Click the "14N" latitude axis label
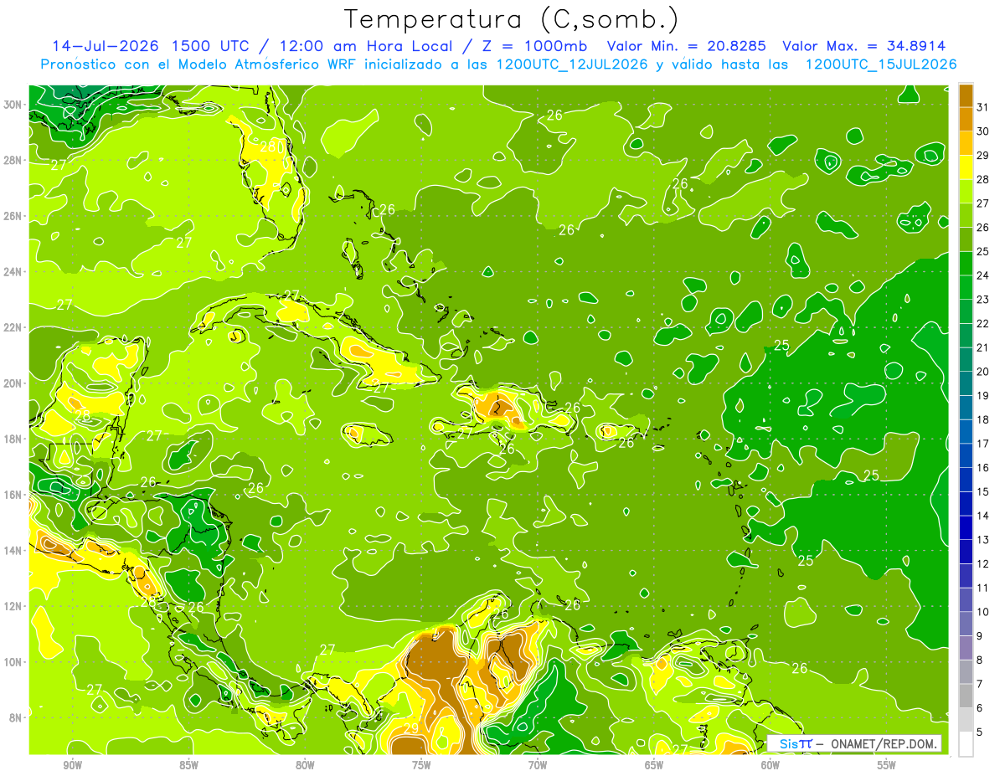The image size is (1005, 776). [x=14, y=551]
